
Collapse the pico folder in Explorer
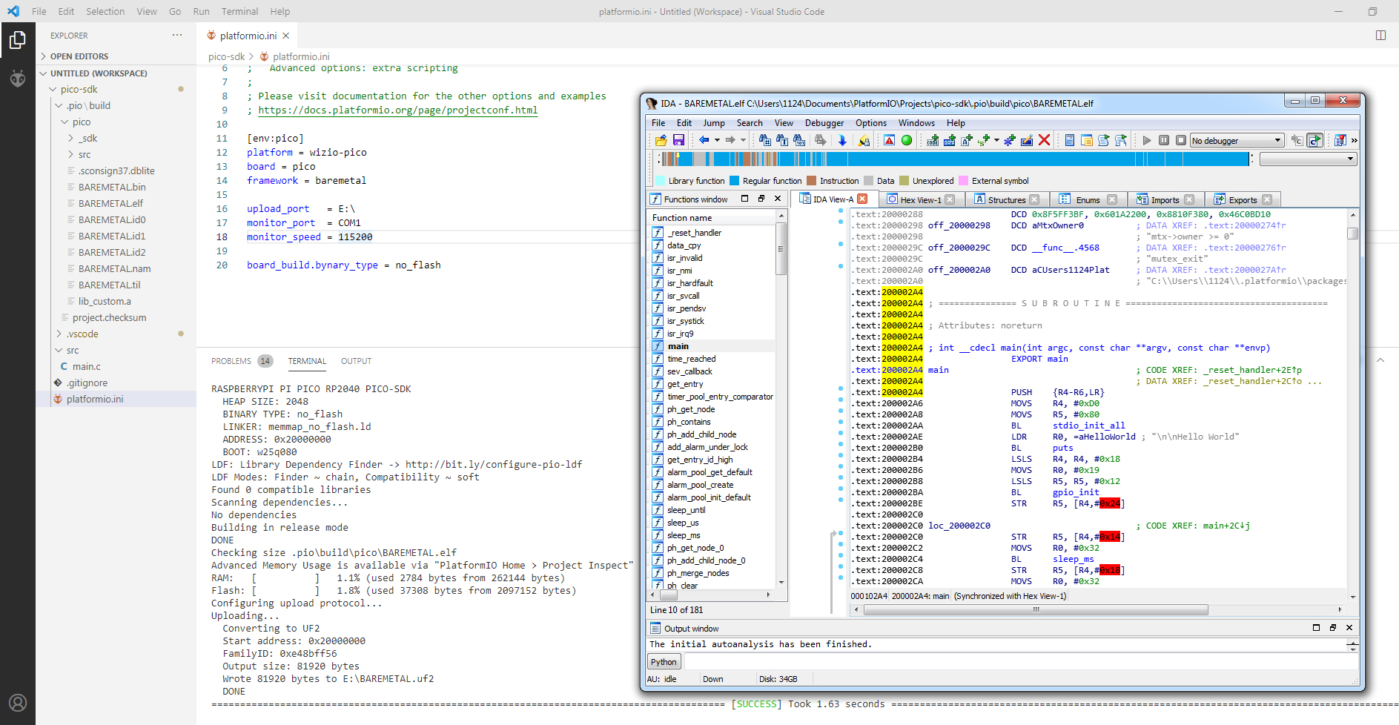[x=65, y=122]
